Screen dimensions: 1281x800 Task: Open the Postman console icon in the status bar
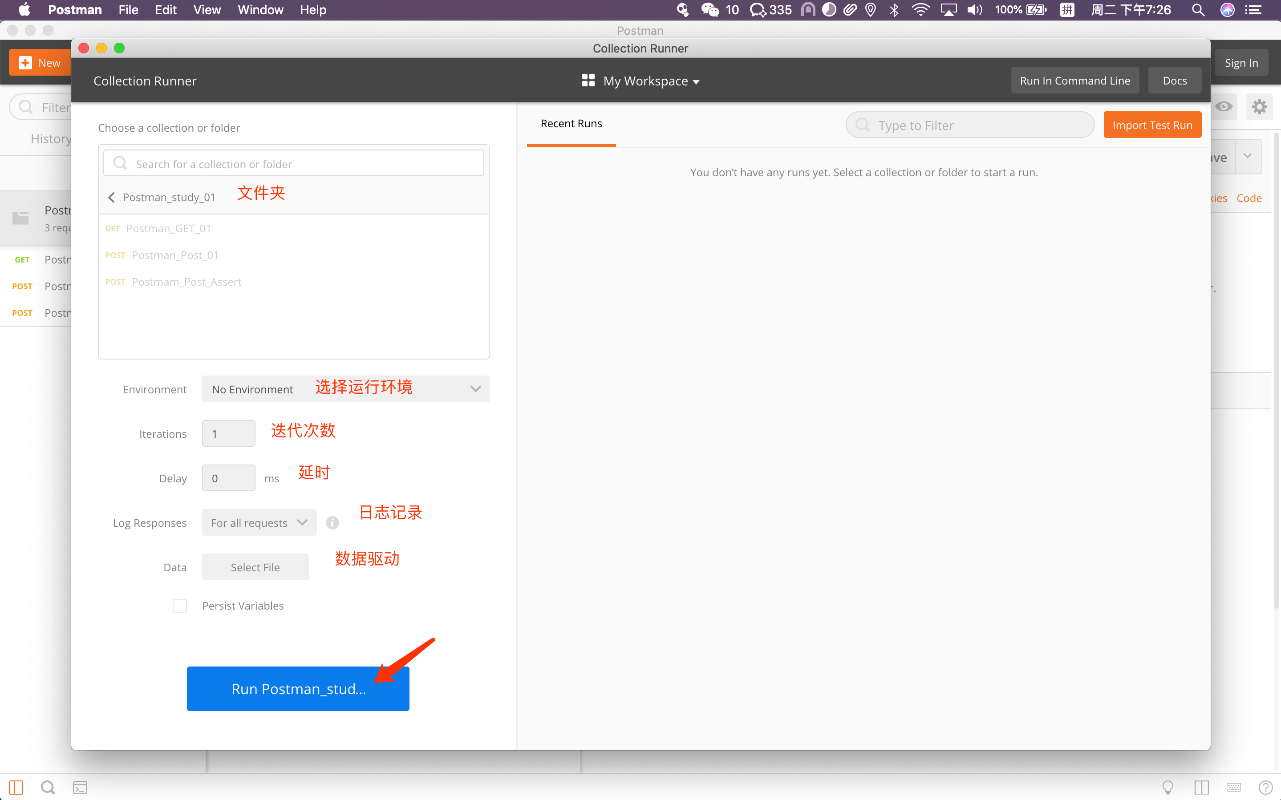coord(80,787)
